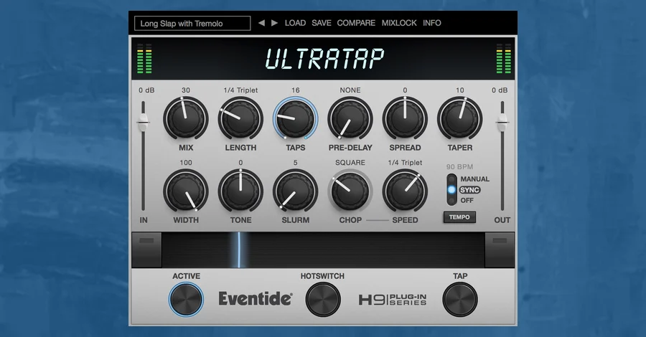This screenshot has width=646, height=337.
Task: Toggle COMPARE mode
Action: click(356, 23)
